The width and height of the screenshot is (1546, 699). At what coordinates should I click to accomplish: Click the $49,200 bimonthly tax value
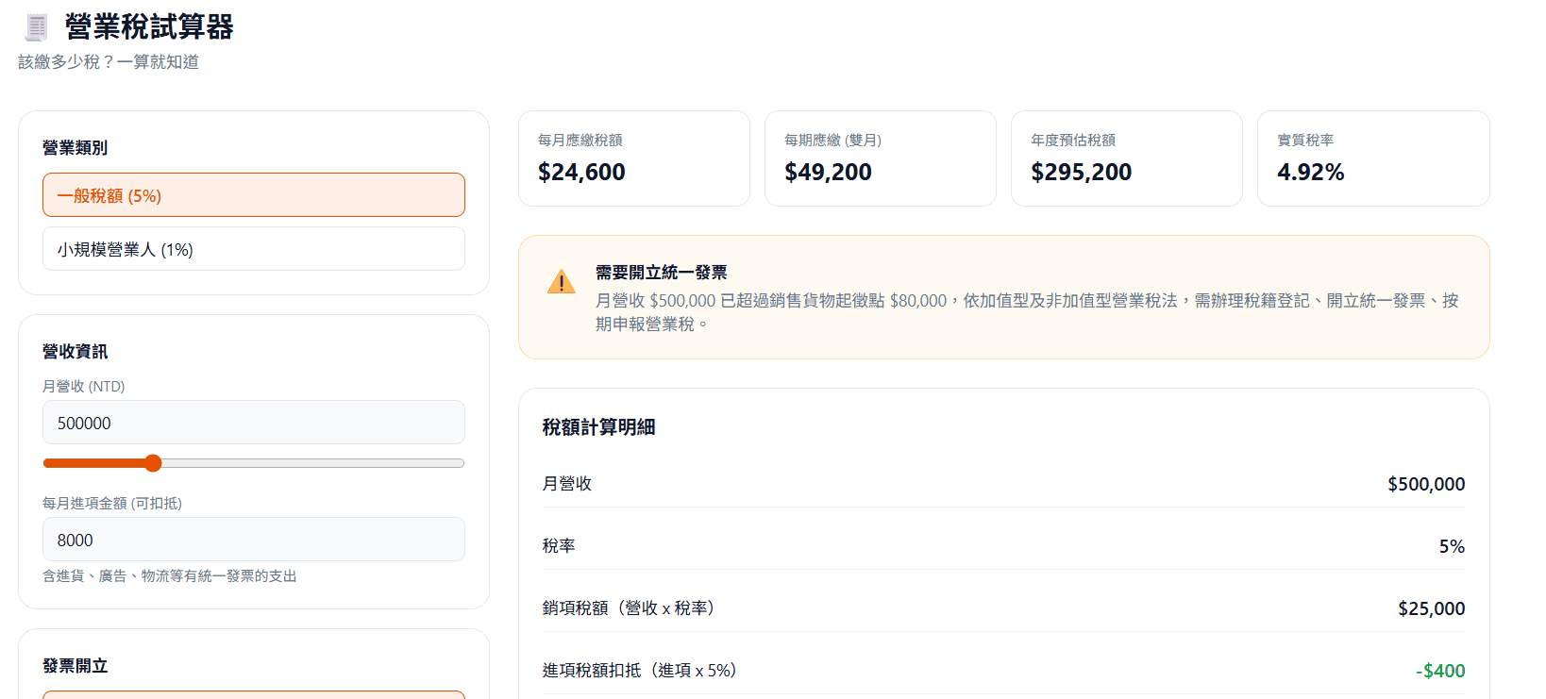(828, 173)
